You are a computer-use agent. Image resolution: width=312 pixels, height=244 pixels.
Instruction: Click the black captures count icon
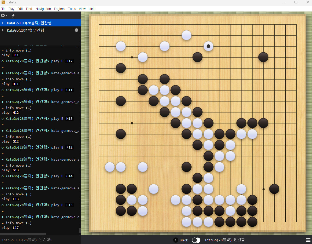tap(175, 240)
